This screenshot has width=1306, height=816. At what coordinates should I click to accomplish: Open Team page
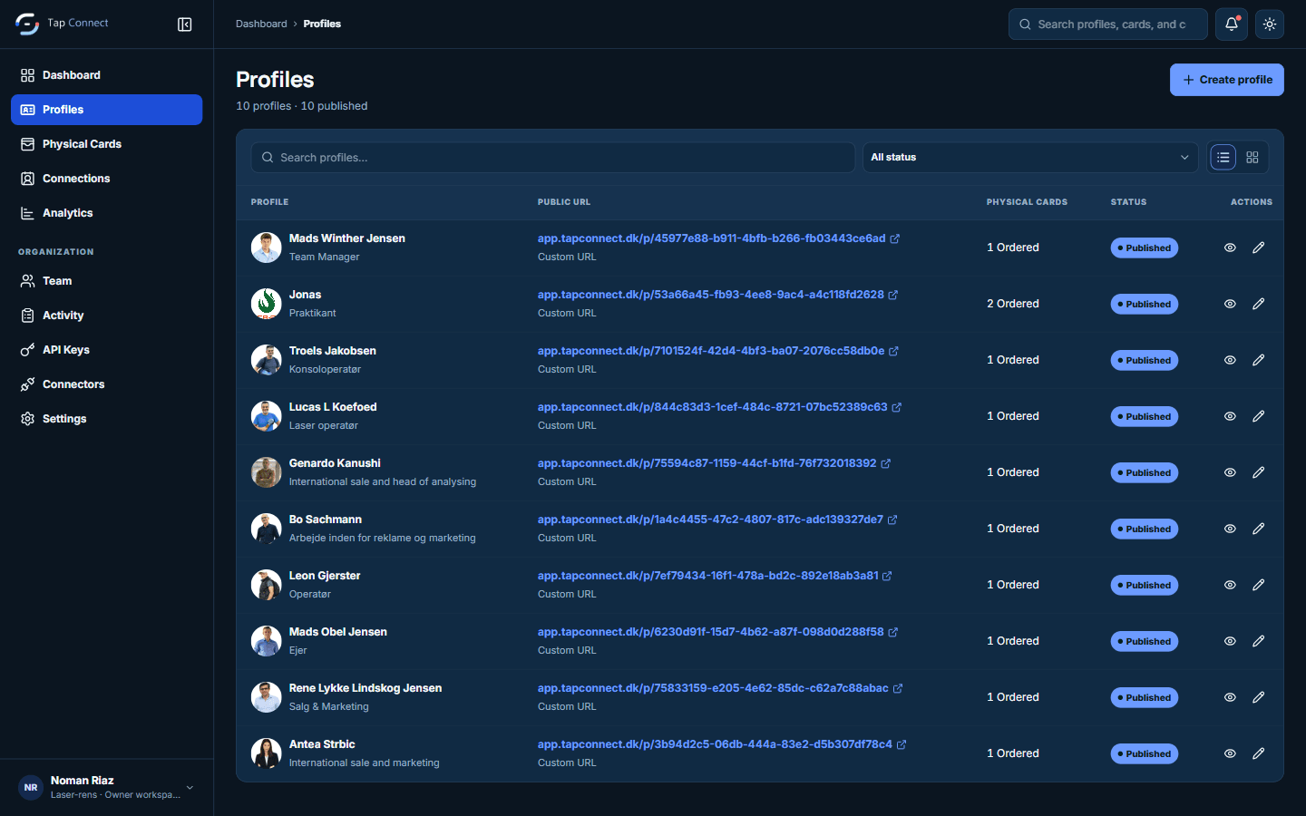pos(107,281)
